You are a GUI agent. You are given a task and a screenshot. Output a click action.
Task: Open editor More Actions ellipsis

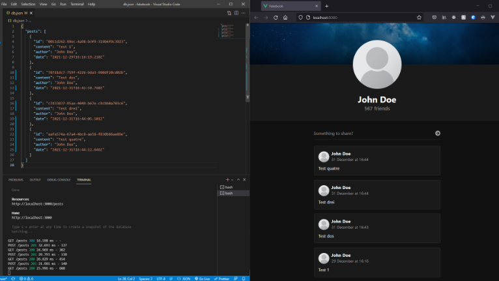[243, 13]
